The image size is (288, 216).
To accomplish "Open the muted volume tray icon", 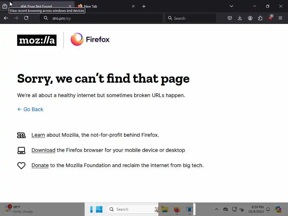I will click(x=242, y=209).
